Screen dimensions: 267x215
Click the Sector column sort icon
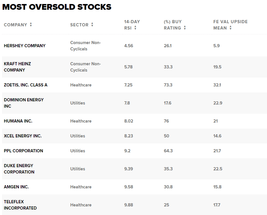(92, 25)
